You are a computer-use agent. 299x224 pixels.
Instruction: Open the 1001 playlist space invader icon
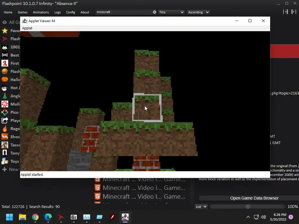tap(5, 47)
